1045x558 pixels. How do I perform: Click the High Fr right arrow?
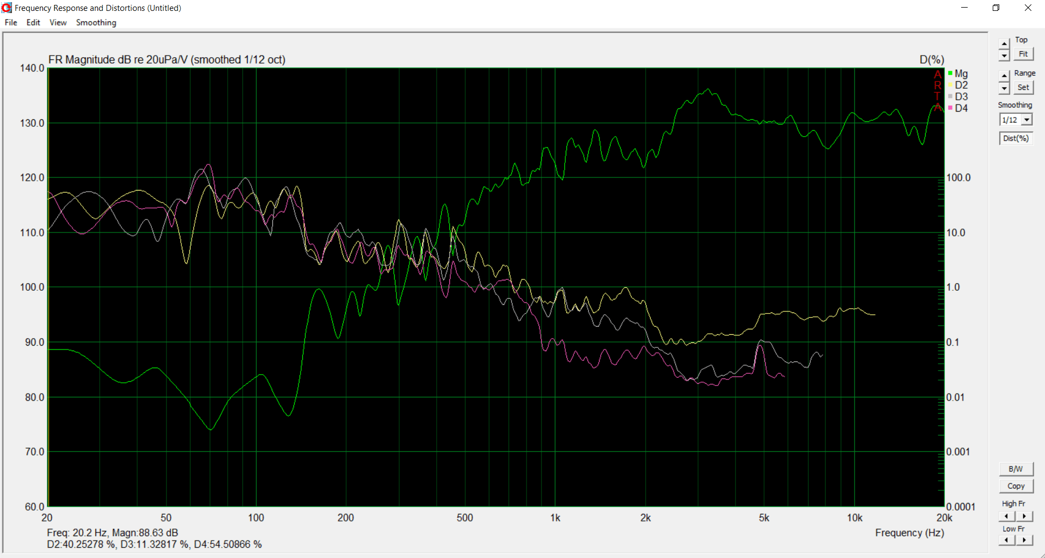point(1024,516)
